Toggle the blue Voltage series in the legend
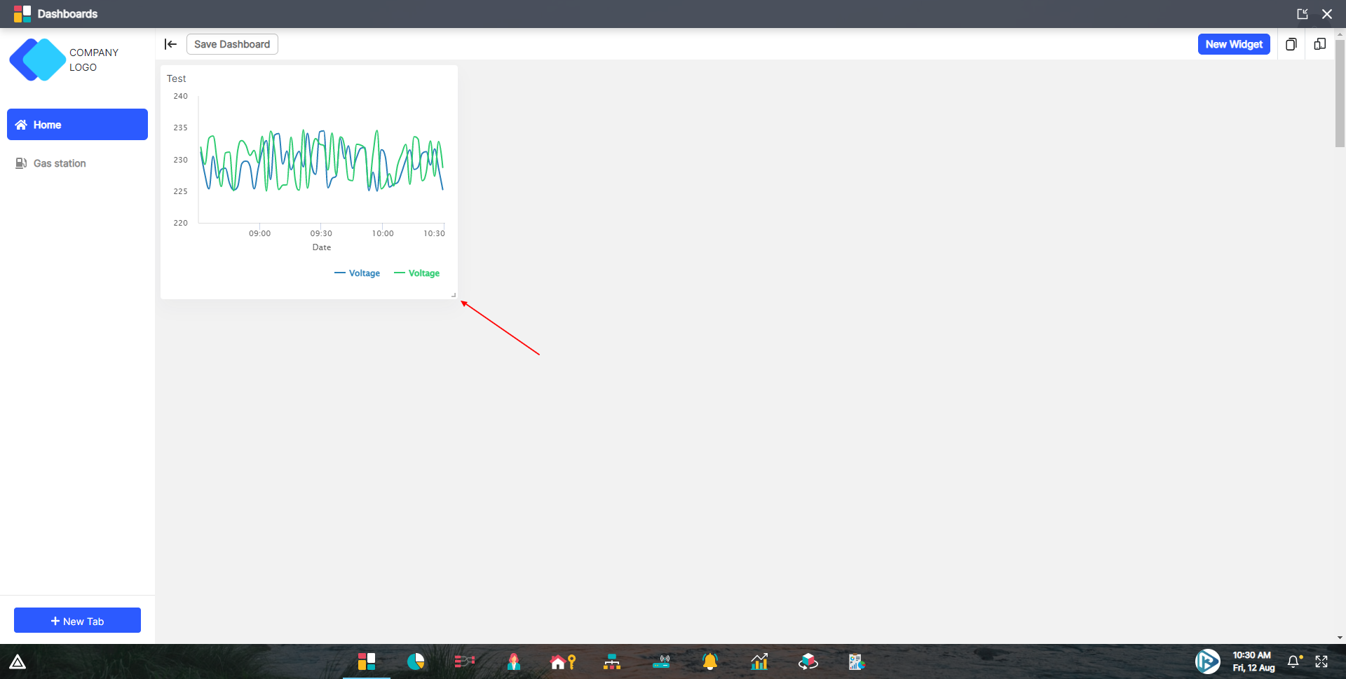This screenshot has height=679, width=1346. 358,273
